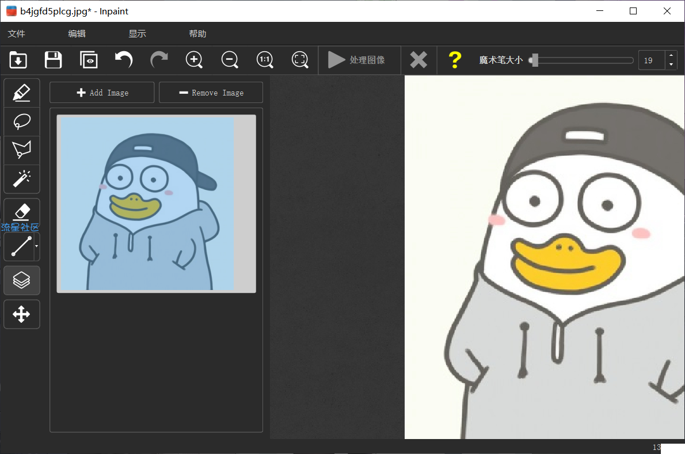Toggle the Layers multi-image tool
The image size is (685, 454).
21,280
